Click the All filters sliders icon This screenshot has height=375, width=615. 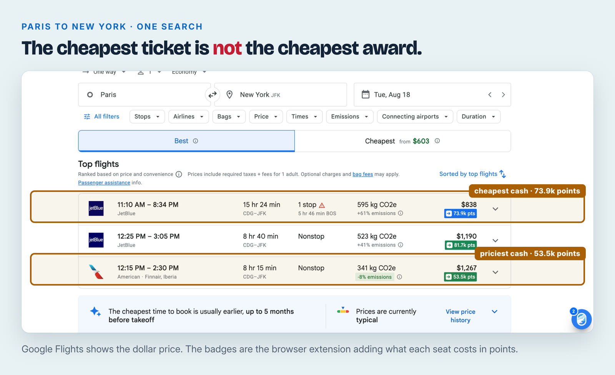(x=87, y=117)
